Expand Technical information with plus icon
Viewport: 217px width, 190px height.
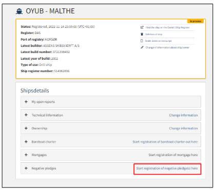[26, 115]
